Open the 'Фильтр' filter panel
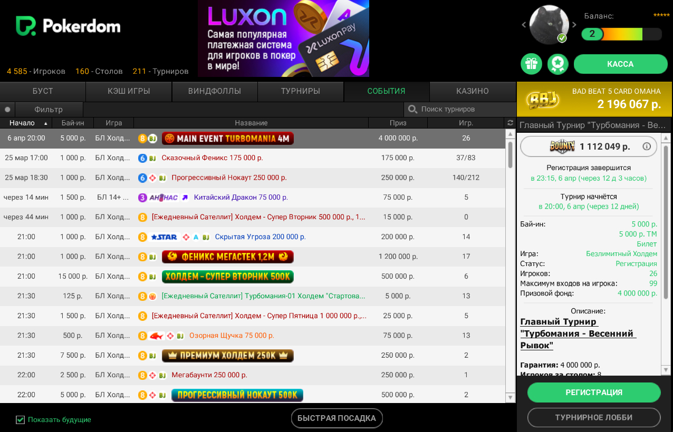This screenshot has width=673, height=432. coord(49,110)
